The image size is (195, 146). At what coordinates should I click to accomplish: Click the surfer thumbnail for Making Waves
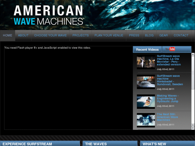[146, 102]
